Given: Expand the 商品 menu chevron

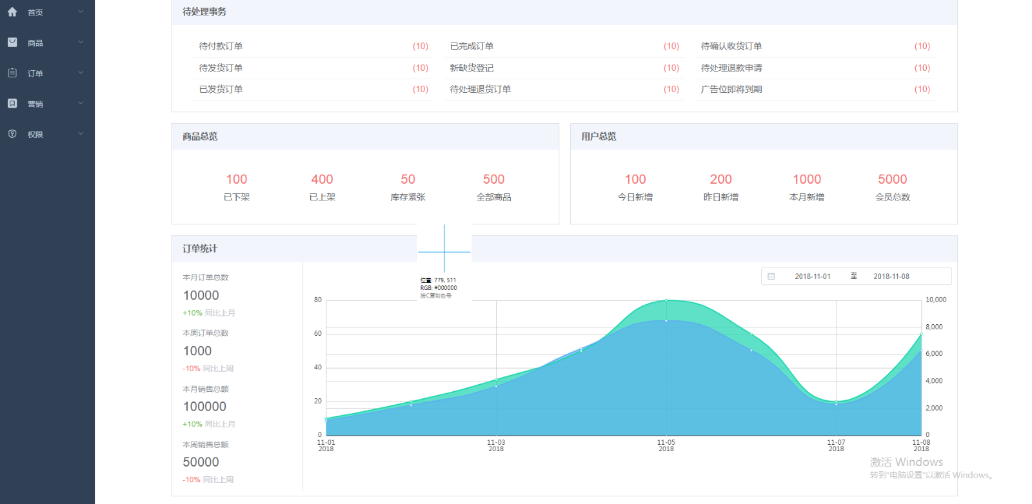Looking at the screenshot, I should pyautogui.click(x=81, y=43).
